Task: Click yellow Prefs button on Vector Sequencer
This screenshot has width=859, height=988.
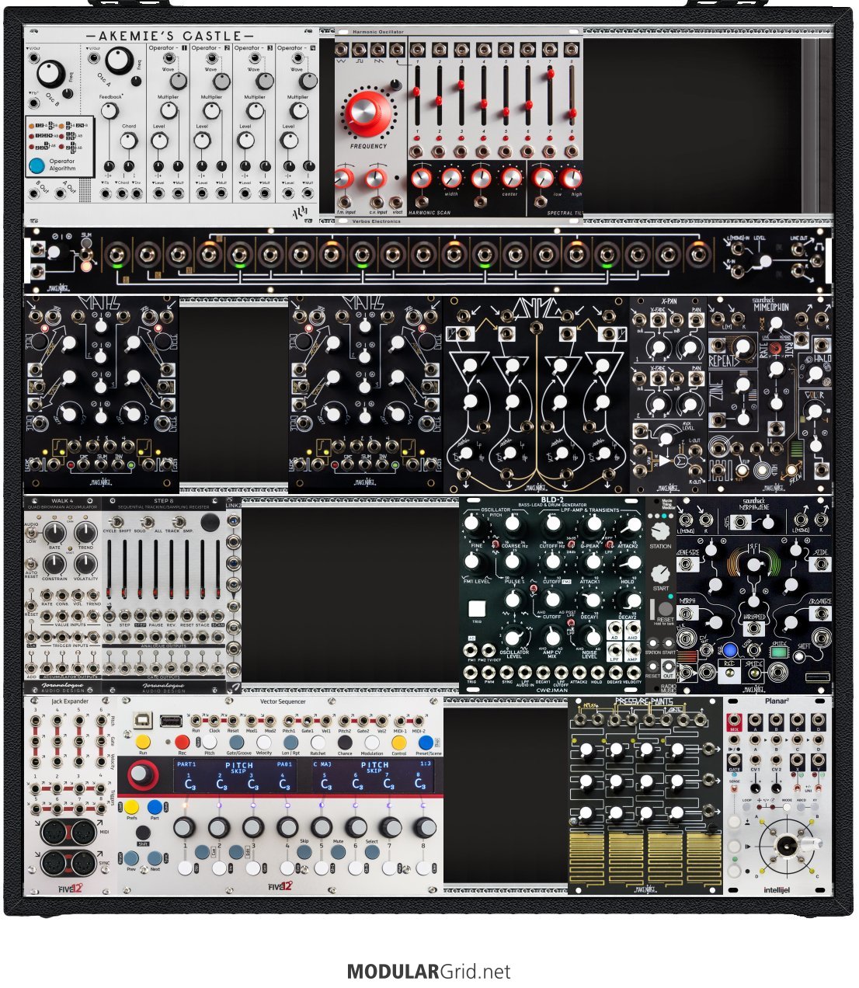Action: pyautogui.click(x=132, y=807)
